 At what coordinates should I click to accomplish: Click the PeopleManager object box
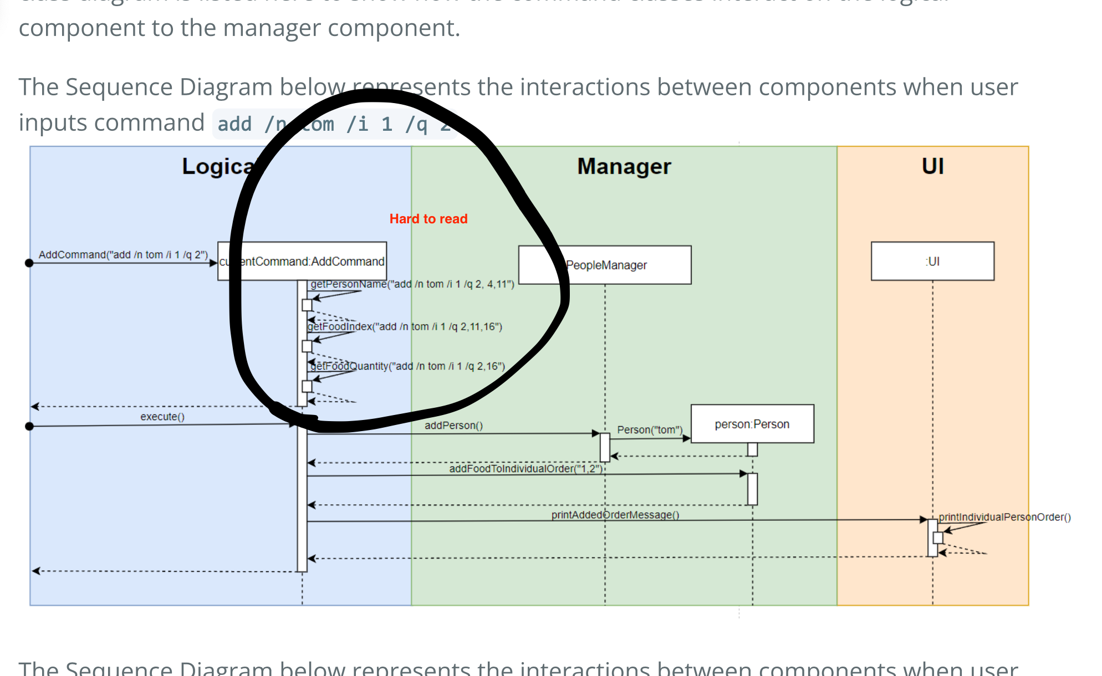[605, 265]
